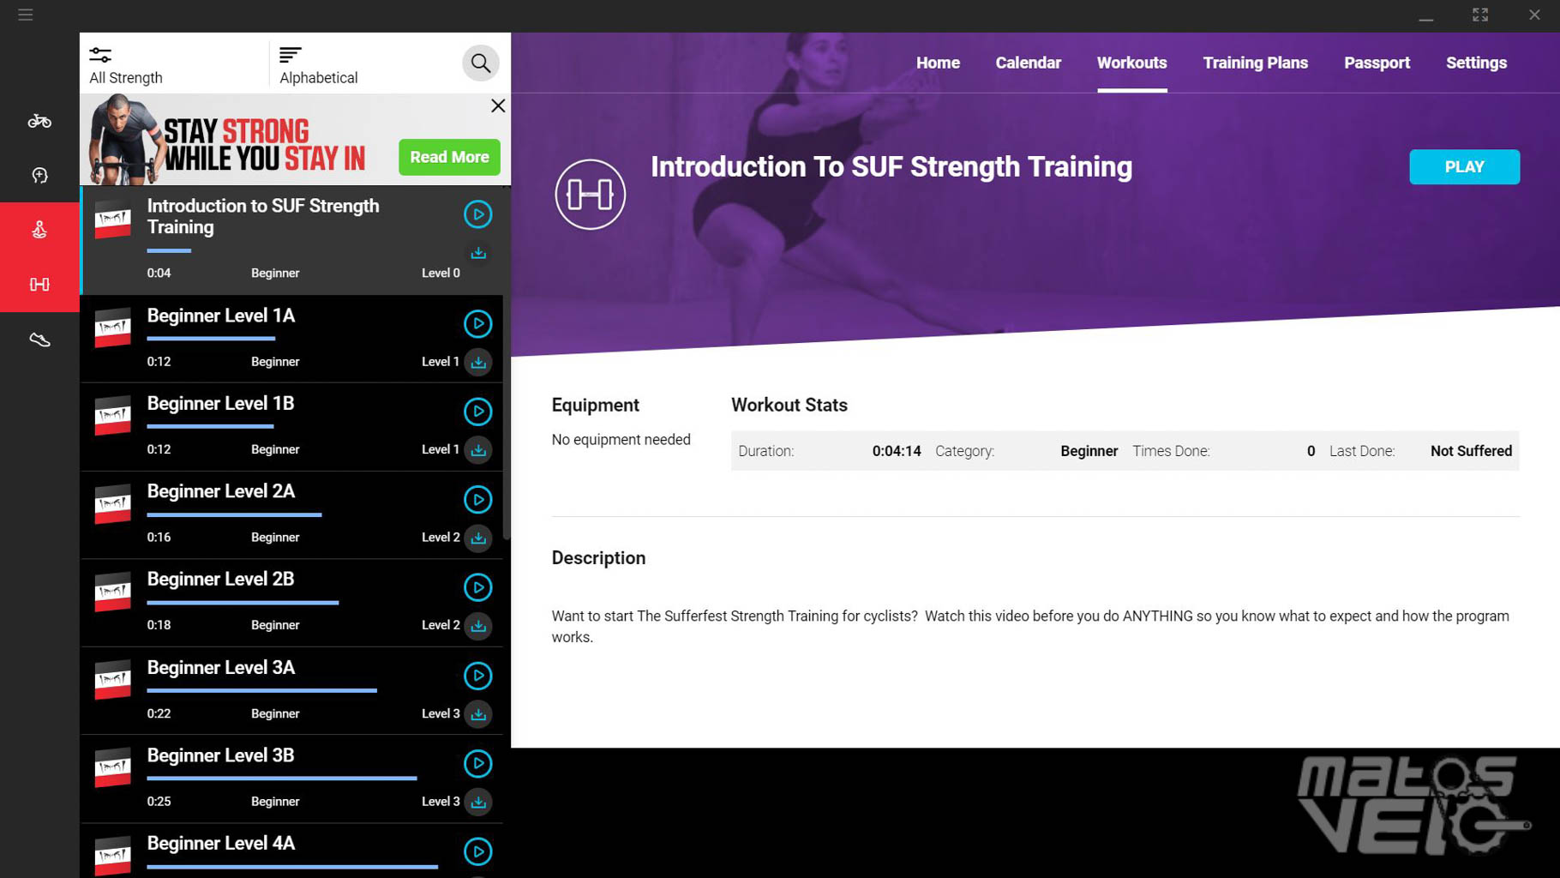Screen dimensions: 1560x878
Task: Select the Workouts tab
Action: click(x=1131, y=63)
